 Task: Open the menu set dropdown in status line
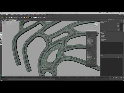coord(3,14)
